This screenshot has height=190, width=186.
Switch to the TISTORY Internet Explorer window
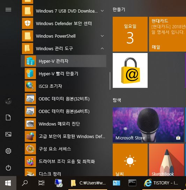click(161, 183)
